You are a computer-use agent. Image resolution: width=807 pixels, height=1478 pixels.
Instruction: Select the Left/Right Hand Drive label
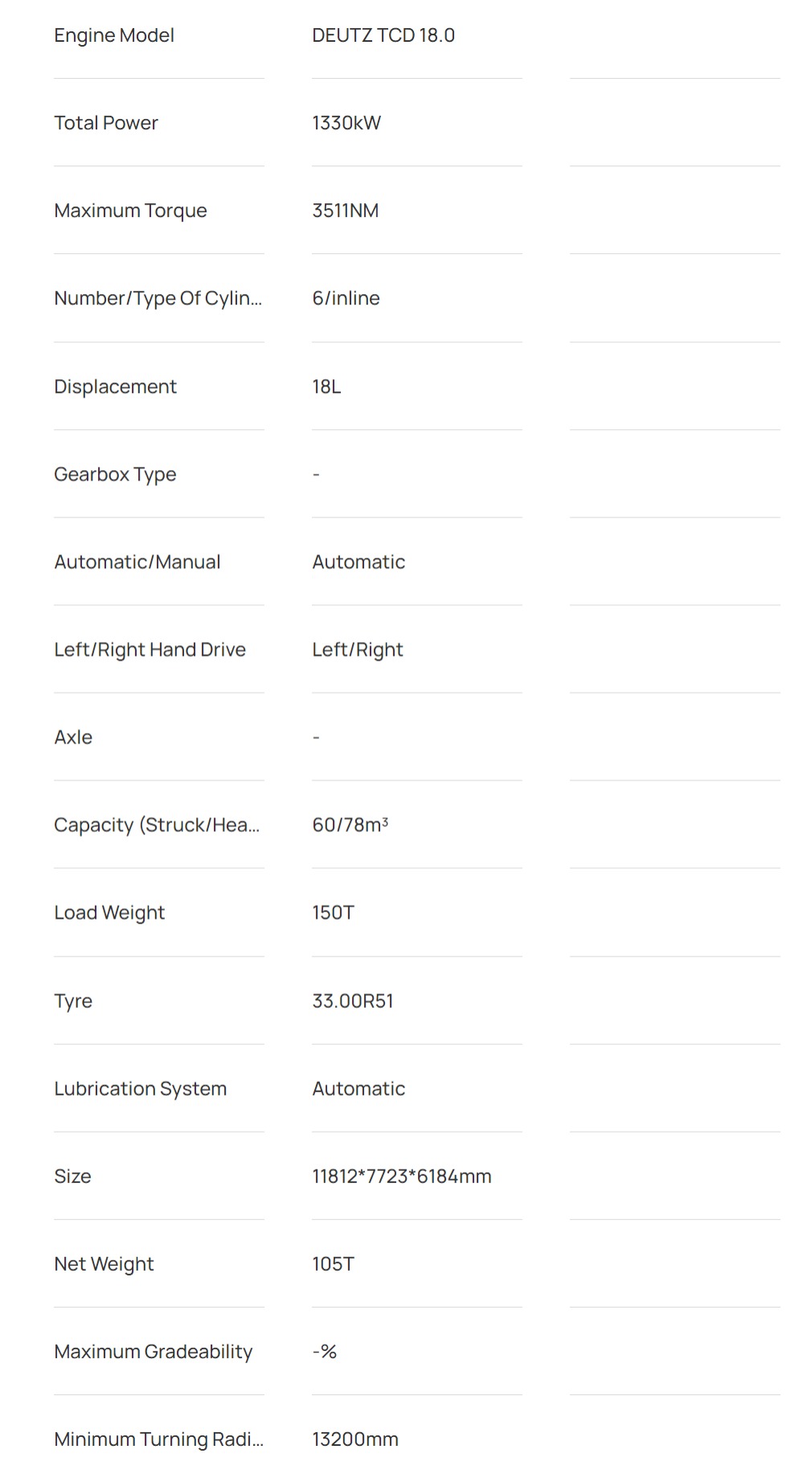[150, 649]
